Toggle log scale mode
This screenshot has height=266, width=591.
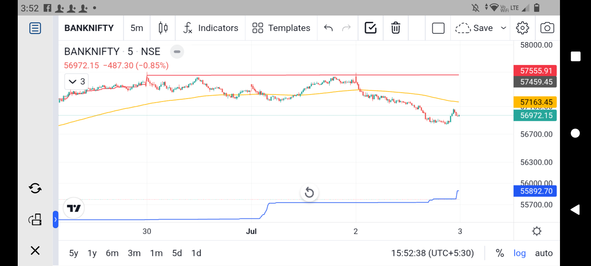(519, 253)
